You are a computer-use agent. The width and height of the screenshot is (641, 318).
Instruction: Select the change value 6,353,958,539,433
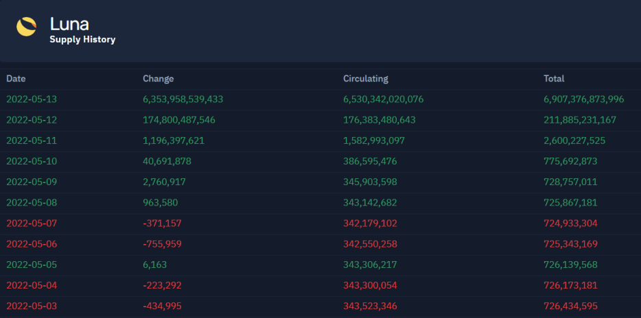(x=183, y=99)
